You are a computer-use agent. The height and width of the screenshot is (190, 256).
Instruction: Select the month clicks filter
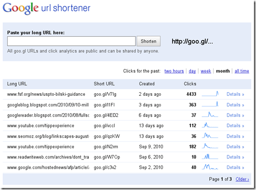point(223,71)
